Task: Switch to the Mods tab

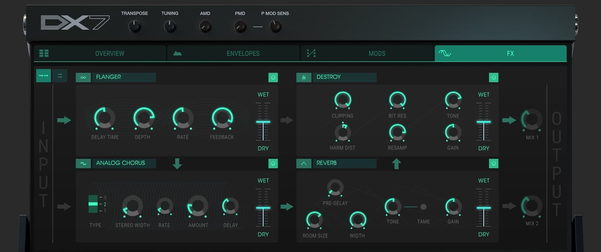Action: point(367,53)
